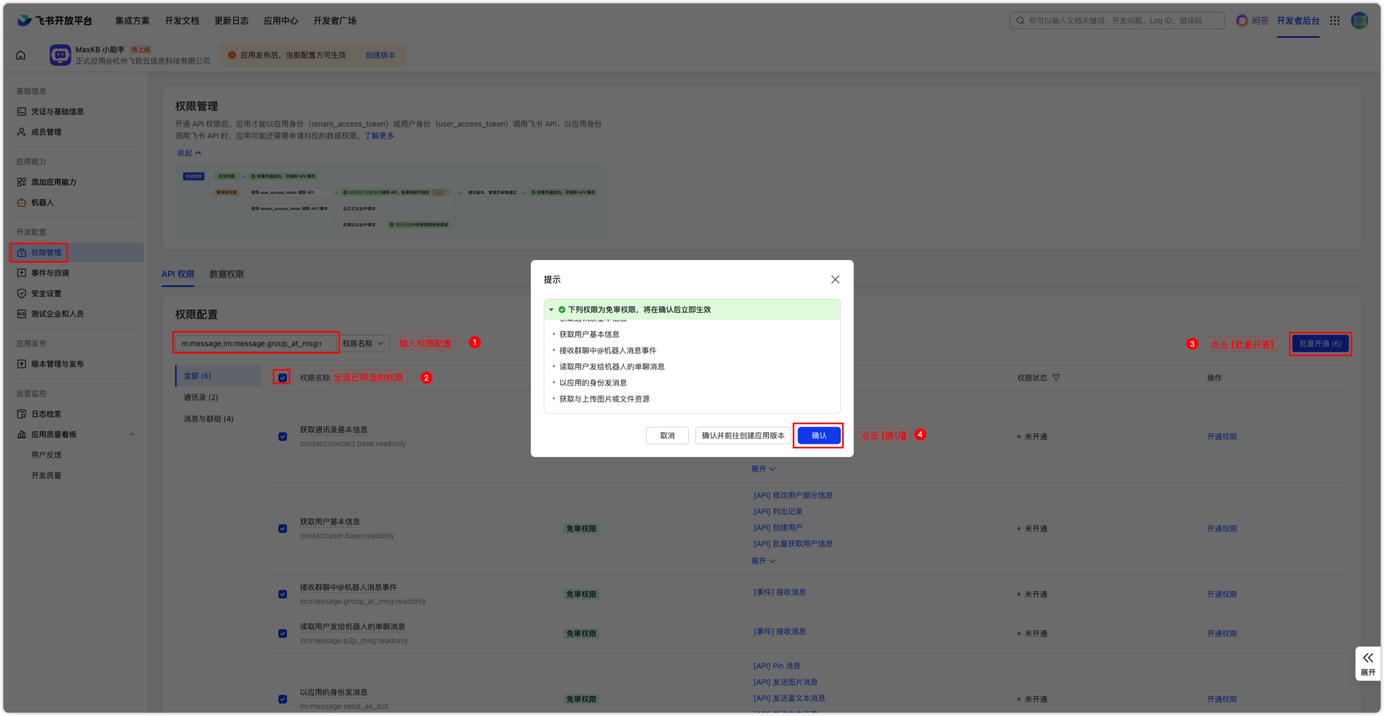Open 日志检索 in sidebar
The image size is (1384, 716).
click(x=46, y=414)
